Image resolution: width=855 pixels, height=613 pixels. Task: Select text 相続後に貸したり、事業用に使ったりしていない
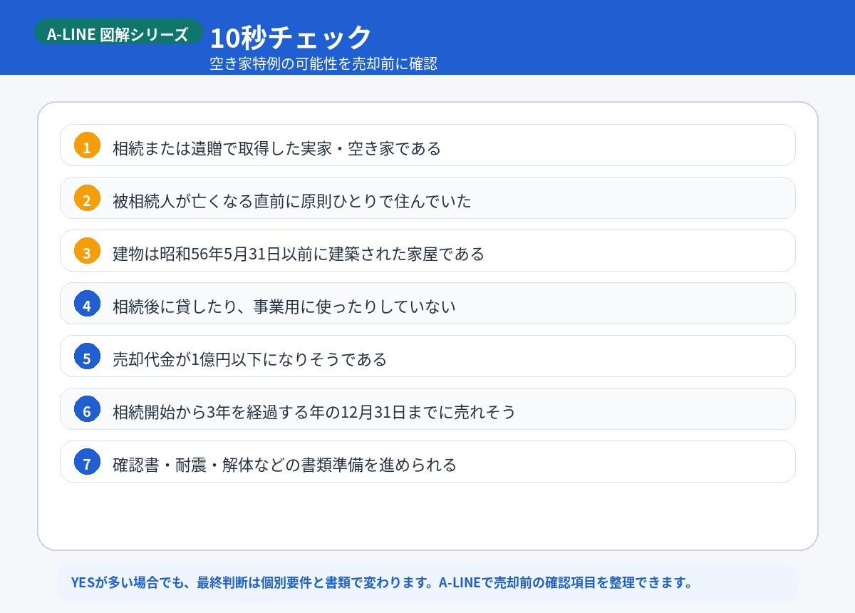coord(284,306)
